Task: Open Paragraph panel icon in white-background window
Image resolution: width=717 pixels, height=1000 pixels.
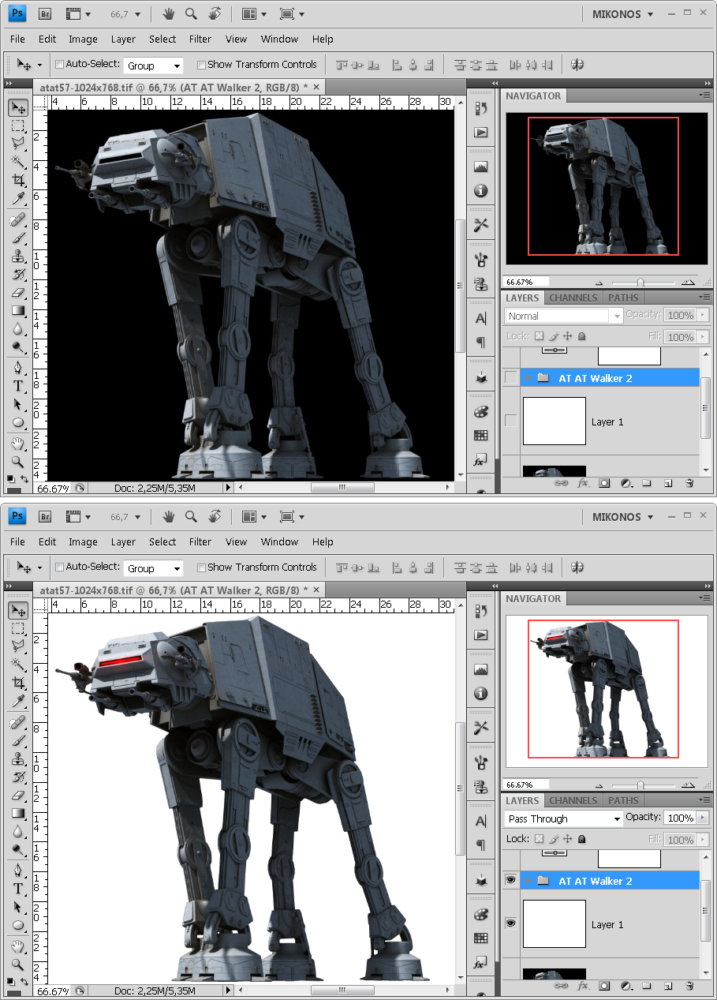Action: [x=480, y=845]
